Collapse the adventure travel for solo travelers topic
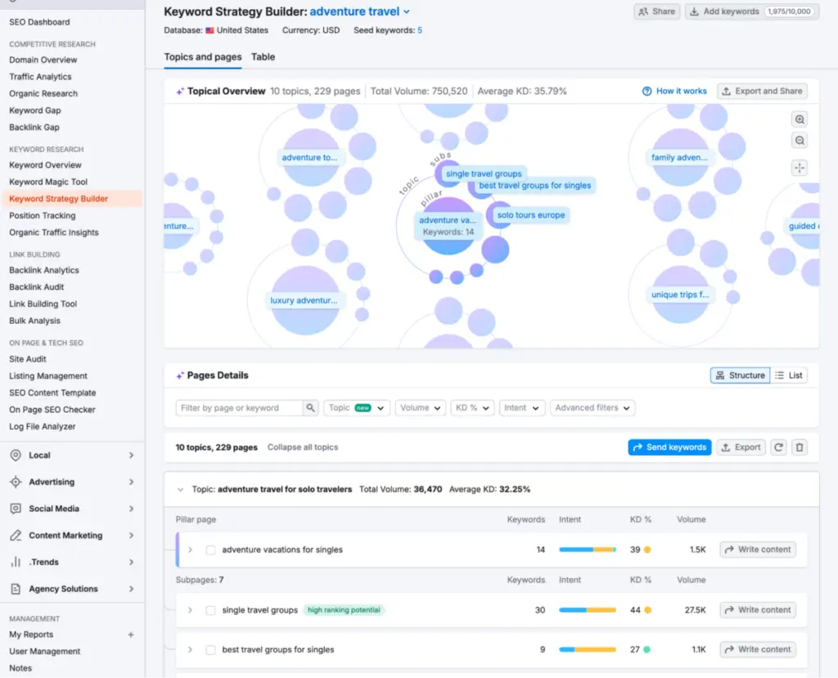Viewport: 838px width, 678px height. coord(181,490)
